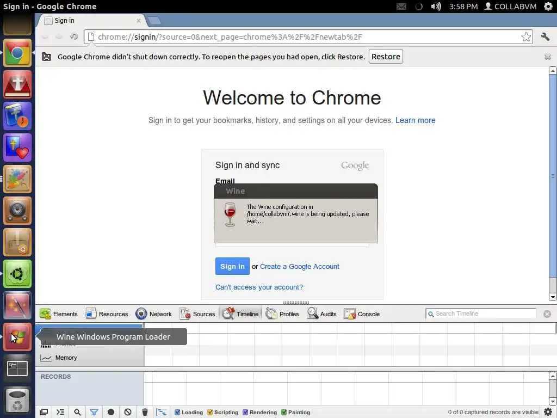Screen dimensions: 557x418
Task: Open the red Bible book launcher icon
Action: click(17, 84)
